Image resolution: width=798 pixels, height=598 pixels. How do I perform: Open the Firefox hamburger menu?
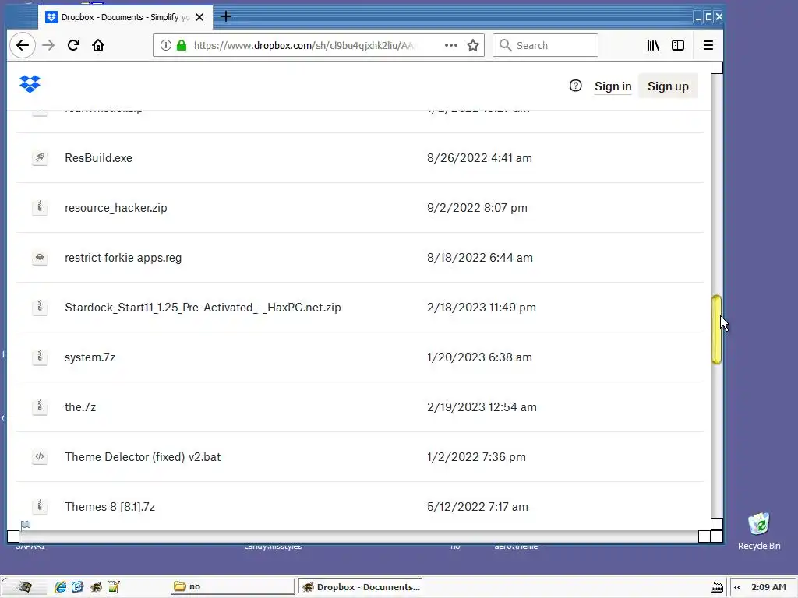(708, 45)
